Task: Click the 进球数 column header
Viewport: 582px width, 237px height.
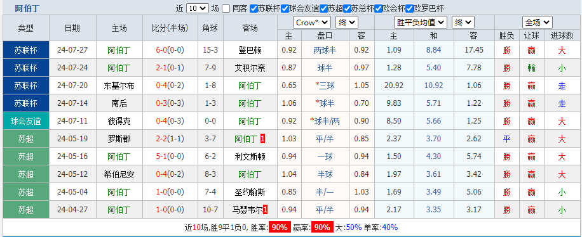Action: 562,35
